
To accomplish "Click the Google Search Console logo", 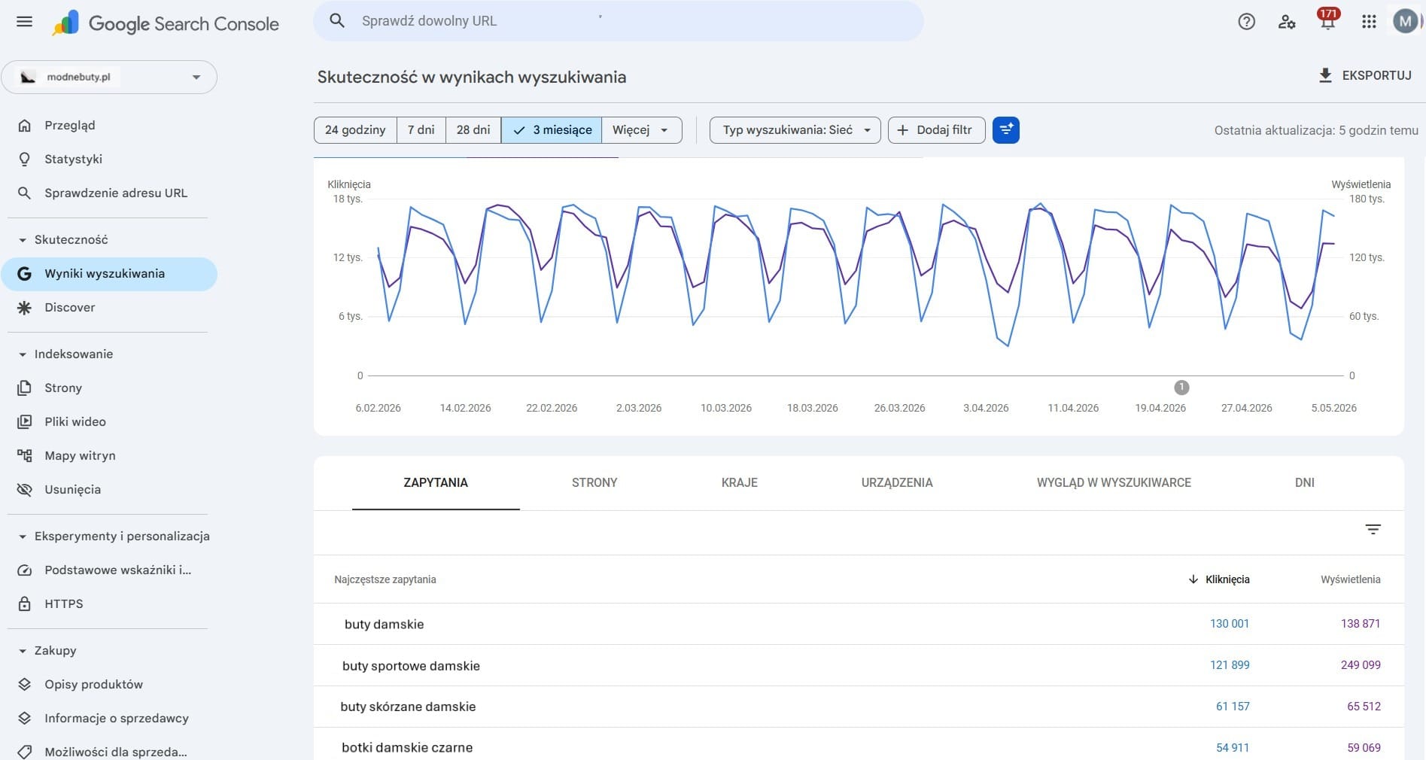I will click(166, 23).
